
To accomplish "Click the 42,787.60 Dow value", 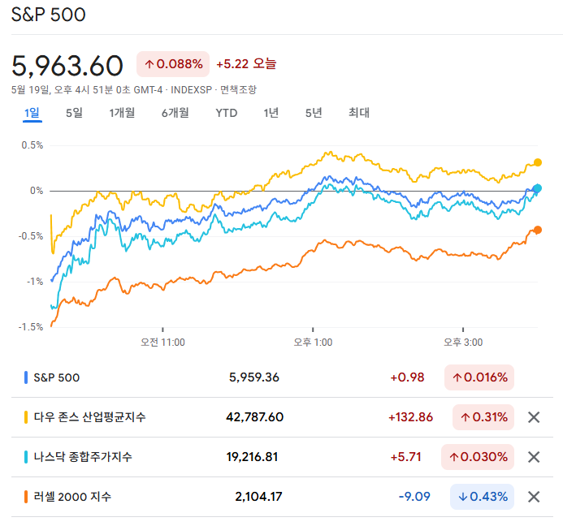I will 254,417.
